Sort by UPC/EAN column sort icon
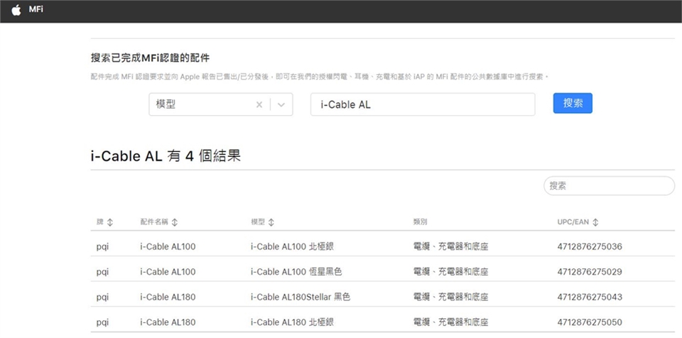682x338 pixels. (x=595, y=222)
